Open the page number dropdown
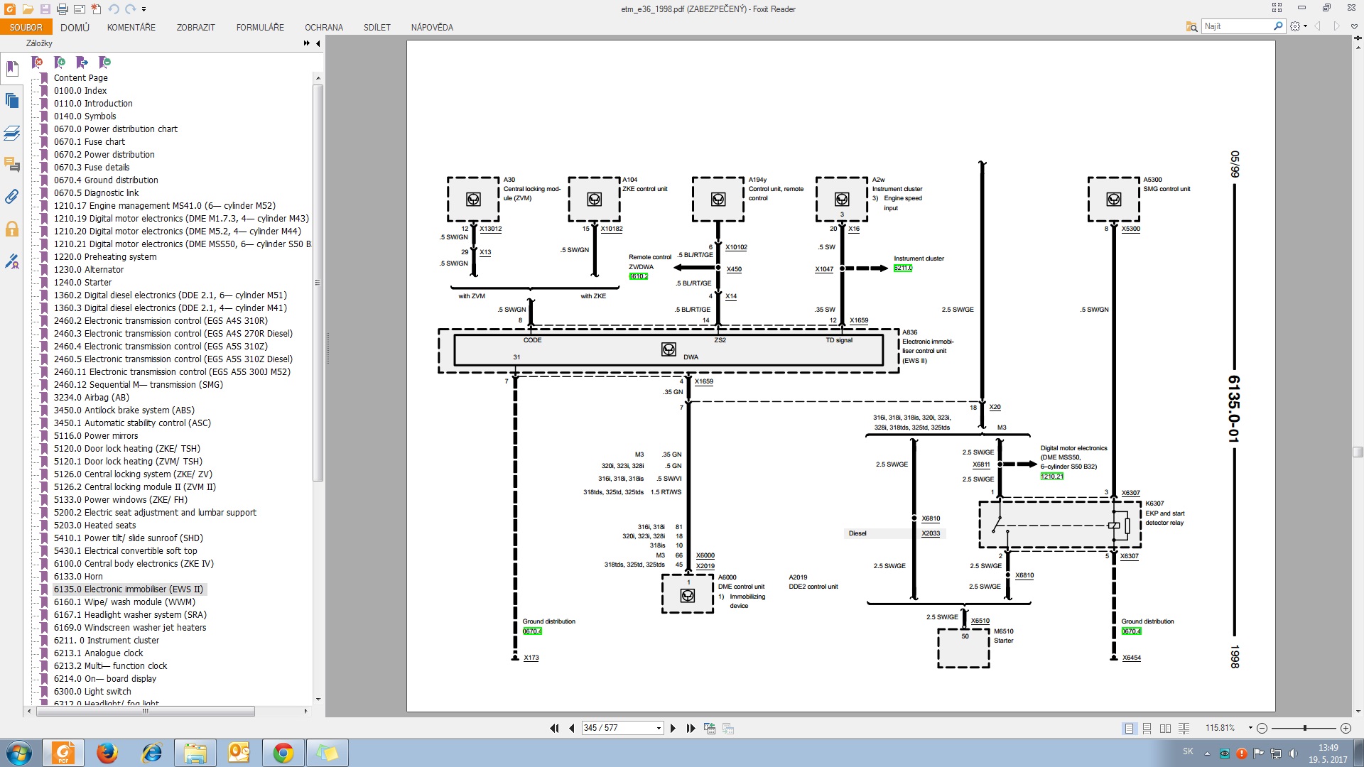The height and width of the screenshot is (767, 1364). (659, 728)
